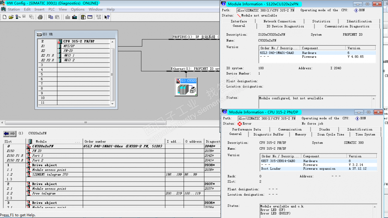The image size is (388, 218).
Task: Click the forward navigation arrow above slot table
Action: (13, 134)
